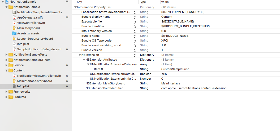280x131 pixels.
Task: Select the Item 0 key row
Action: tap(98, 69)
